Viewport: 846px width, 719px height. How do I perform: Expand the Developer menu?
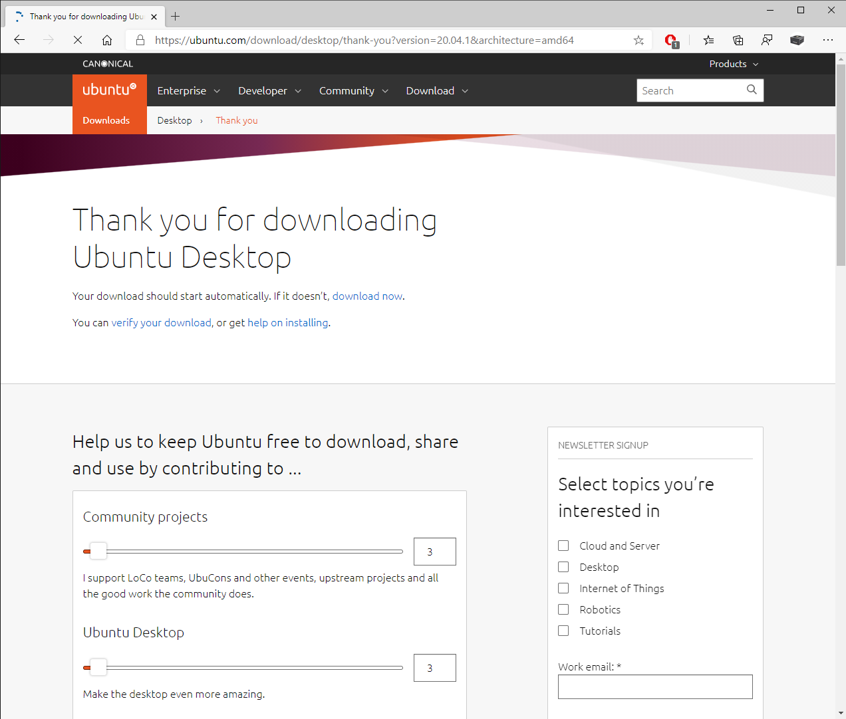point(269,90)
